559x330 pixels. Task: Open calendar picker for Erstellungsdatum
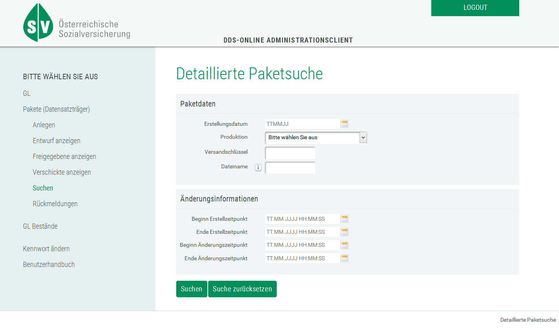click(345, 124)
